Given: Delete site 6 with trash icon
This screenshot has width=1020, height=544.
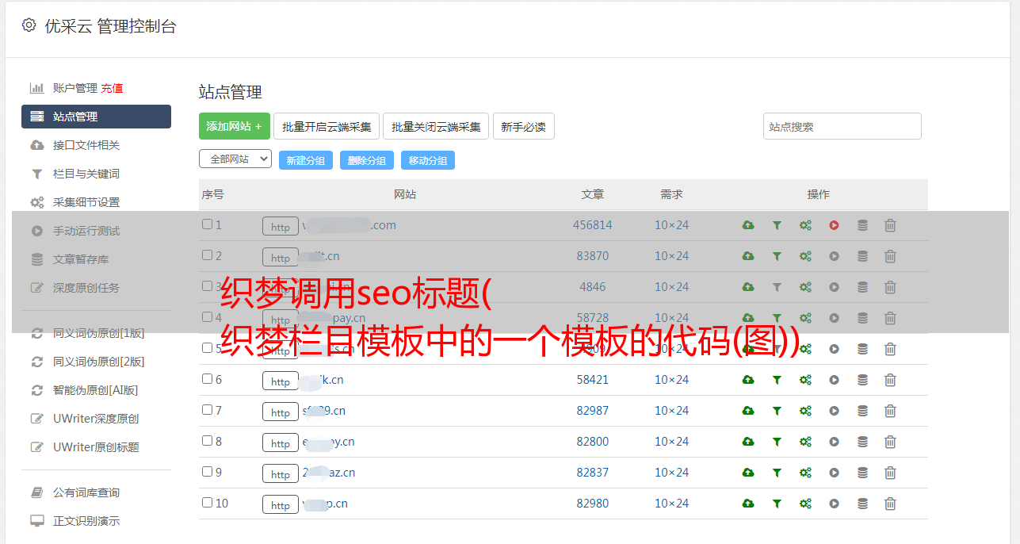Looking at the screenshot, I should (x=890, y=380).
